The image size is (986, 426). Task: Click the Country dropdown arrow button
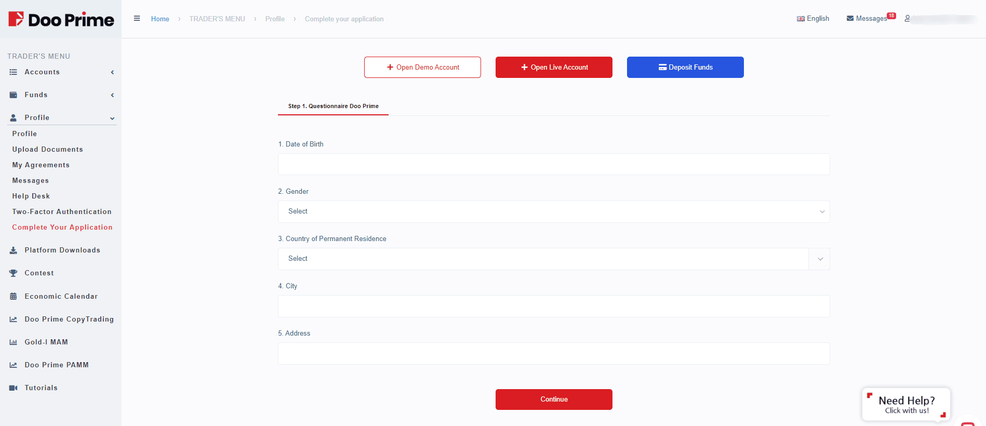(x=820, y=259)
